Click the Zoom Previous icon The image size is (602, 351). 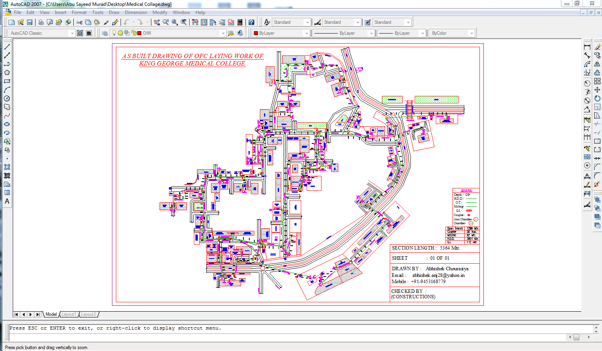tap(184, 22)
